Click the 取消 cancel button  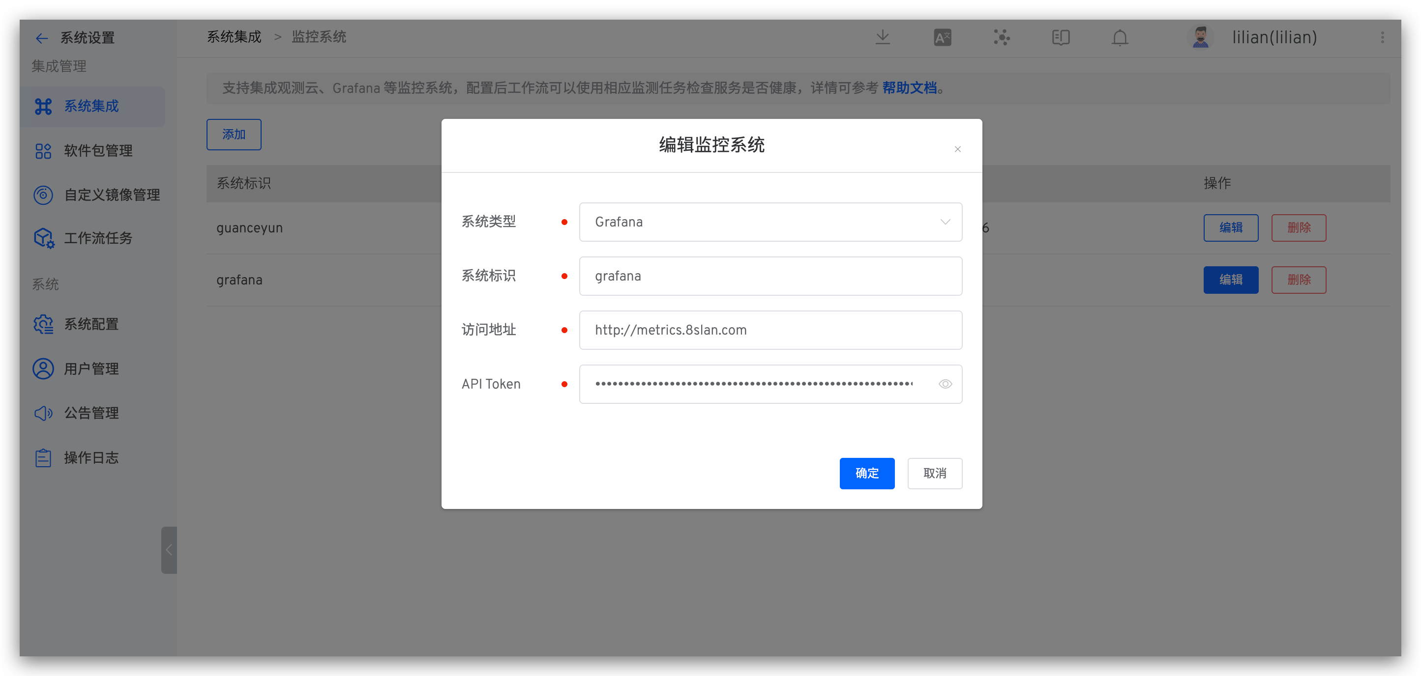934,473
